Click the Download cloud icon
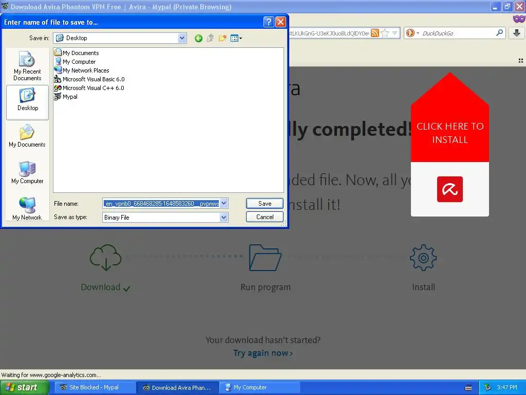 pyautogui.click(x=106, y=258)
